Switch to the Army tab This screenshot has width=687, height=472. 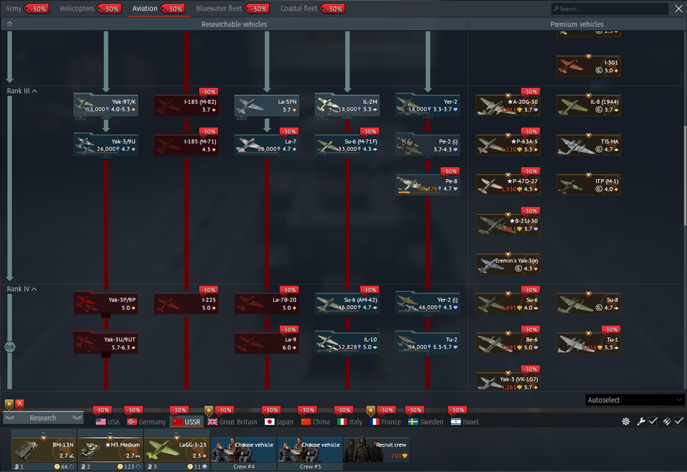coord(13,8)
